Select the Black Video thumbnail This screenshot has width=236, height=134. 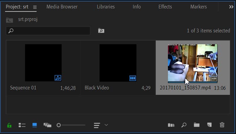118,63
